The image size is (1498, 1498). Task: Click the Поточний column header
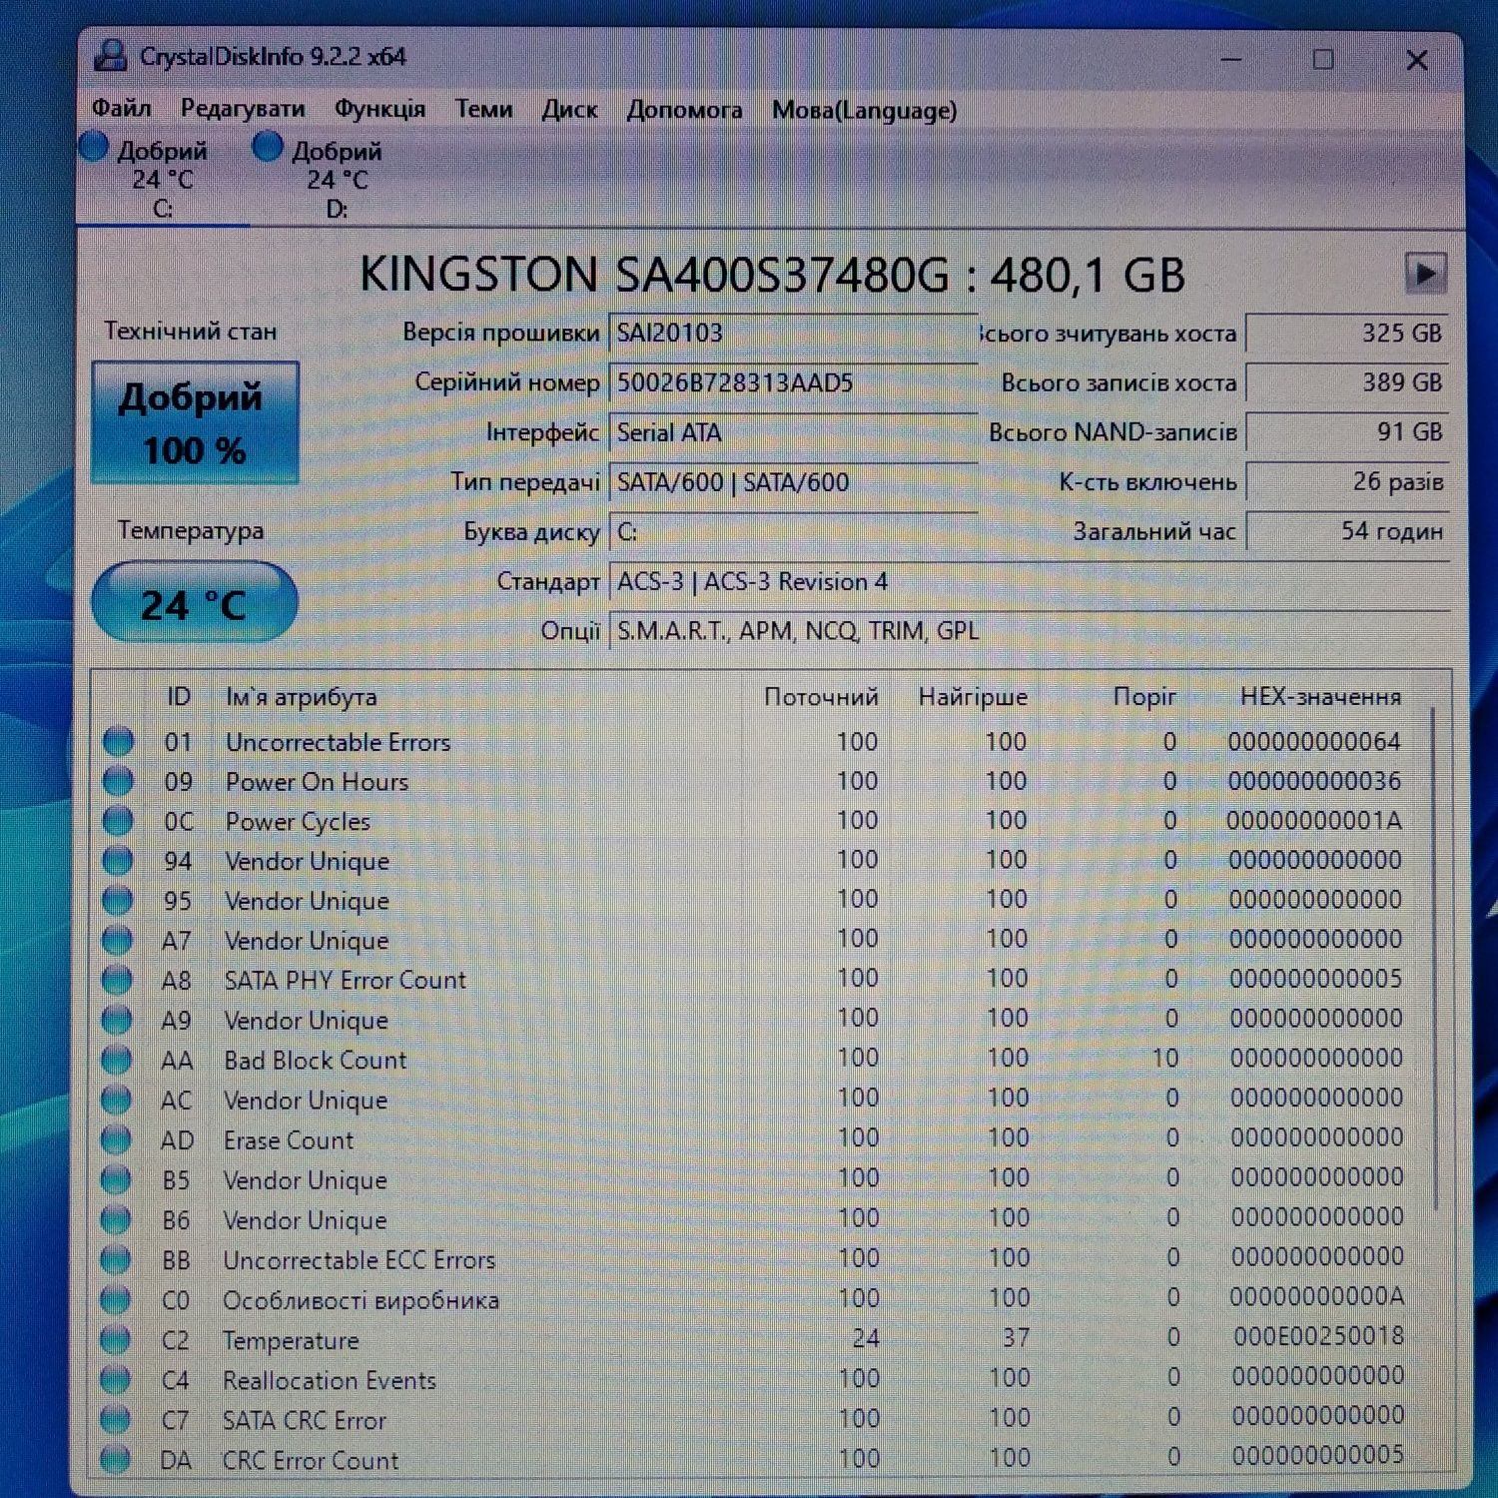(x=821, y=696)
